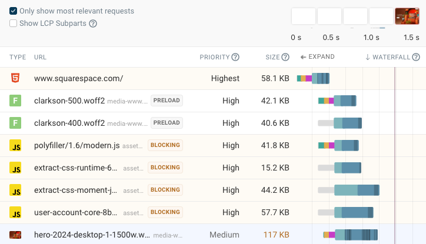Viewport: 426px width, 244px height.
Task: Open extract-css-runtime request details
Action: click(x=75, y=168)
